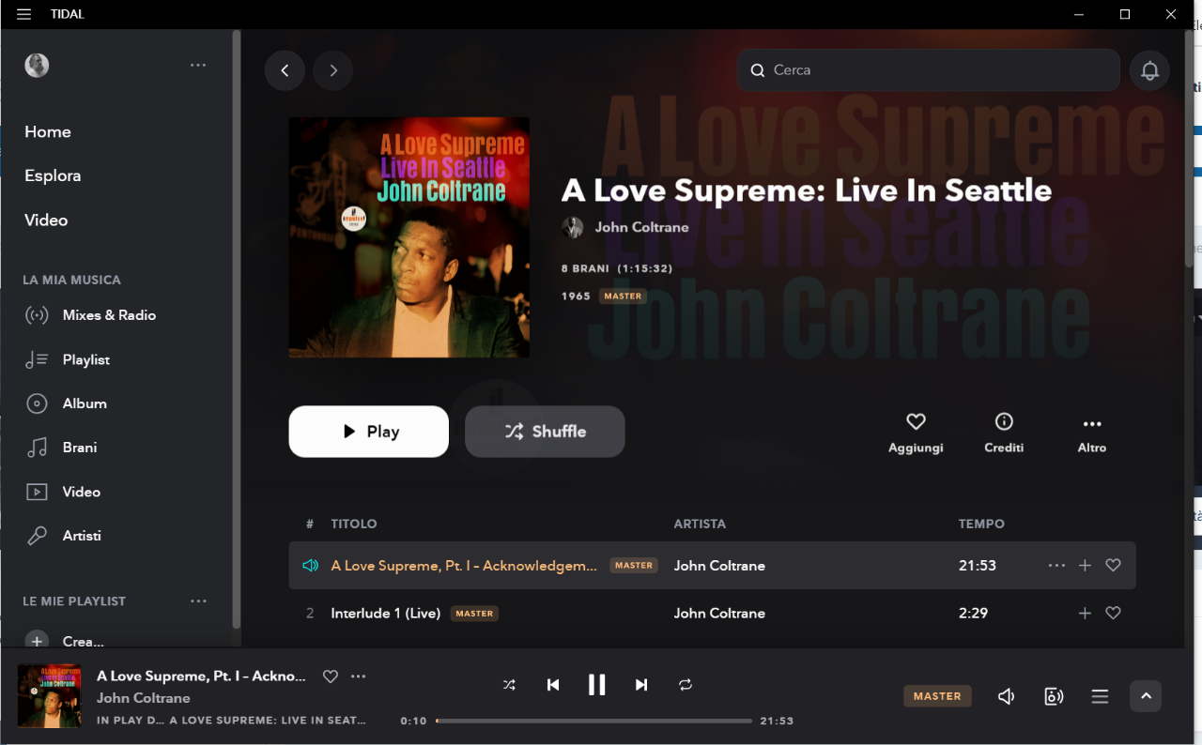Image resolution: width=1202 pixels, height=745 pixels.
Task: Click the MASTER badge beside 1965
Action: [x=623, y=296]
